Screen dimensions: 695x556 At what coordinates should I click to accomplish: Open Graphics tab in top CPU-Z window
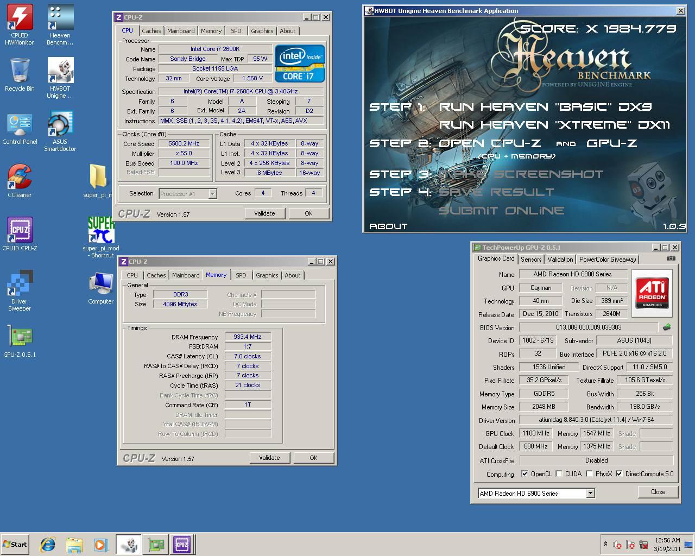point(262,31)
